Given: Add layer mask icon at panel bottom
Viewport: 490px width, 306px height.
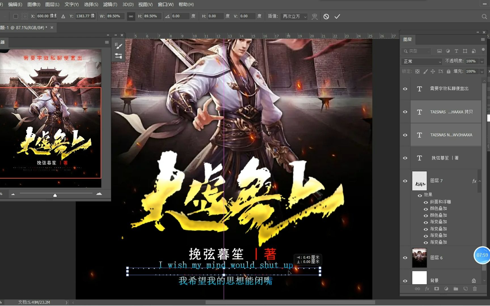Looking at the screenshot, I should [437, 289].
